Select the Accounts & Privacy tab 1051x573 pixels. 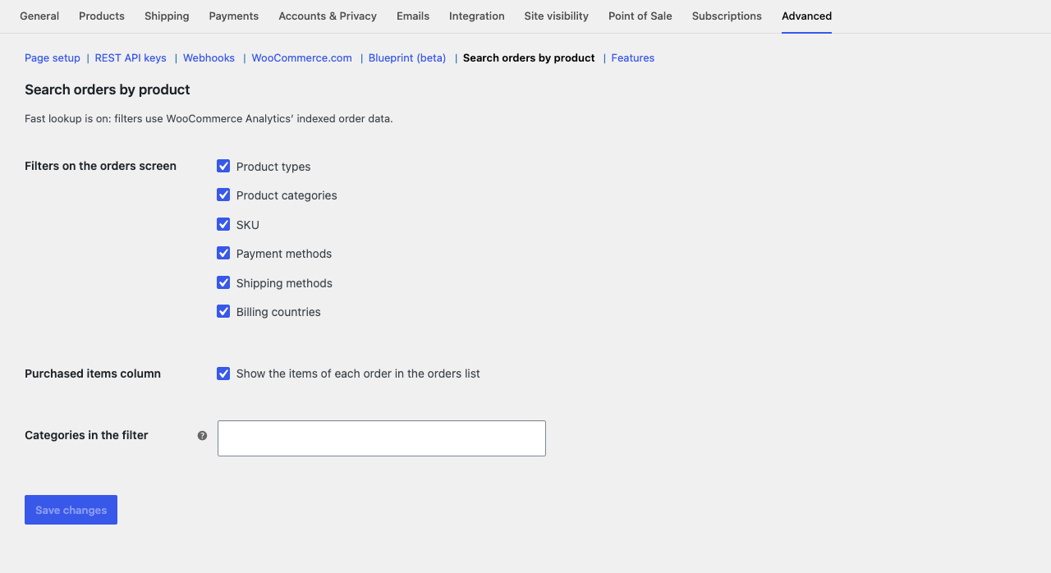tap(328, 16)
